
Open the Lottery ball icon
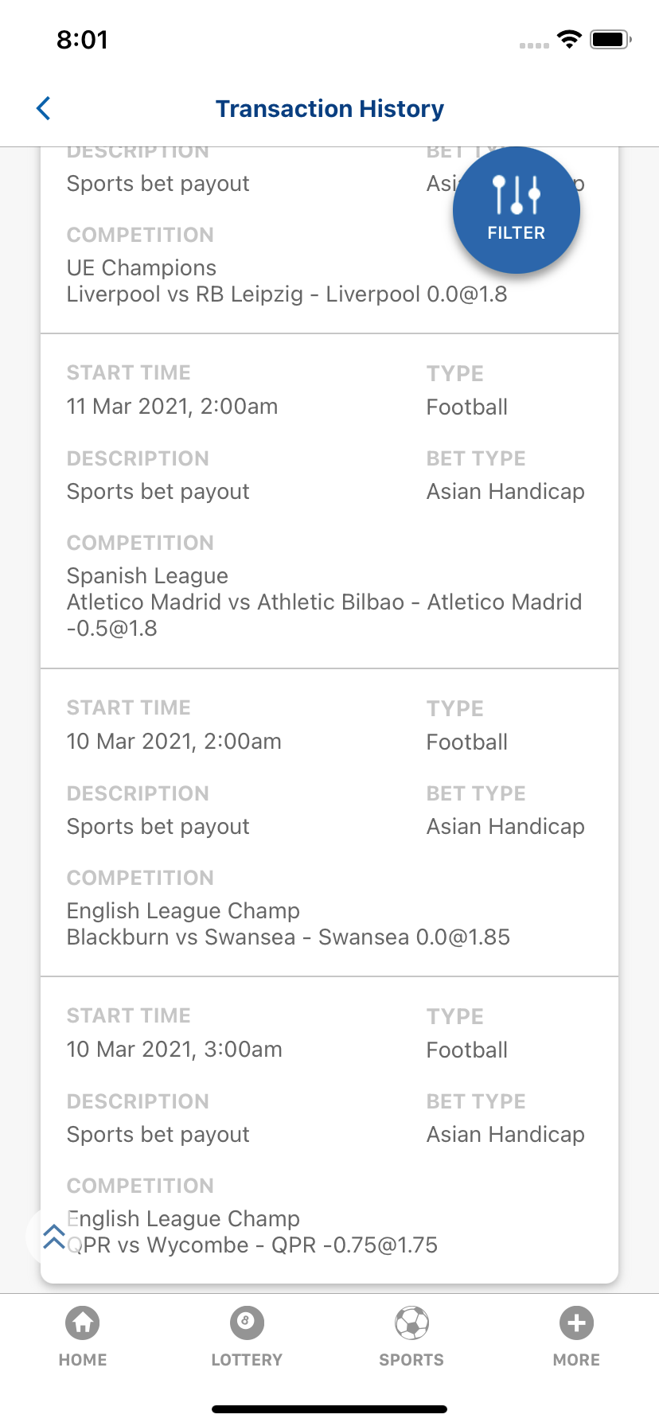coord(247,1323)
